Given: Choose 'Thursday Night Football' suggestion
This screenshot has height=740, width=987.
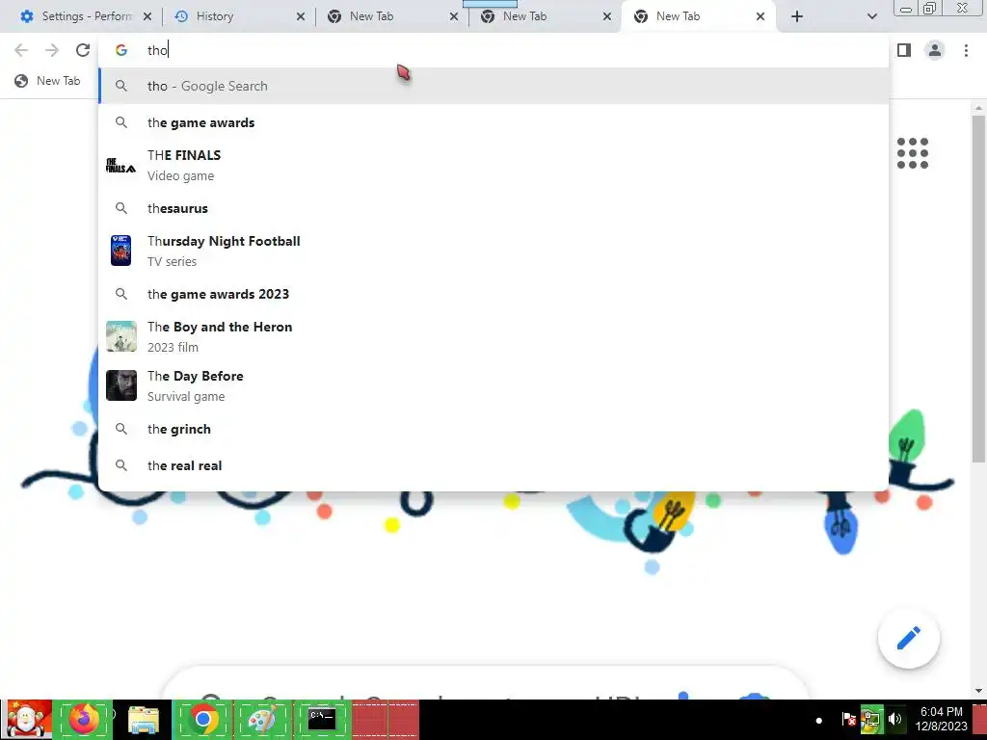Looking at the screenshot, I should [x=493, y=251].
